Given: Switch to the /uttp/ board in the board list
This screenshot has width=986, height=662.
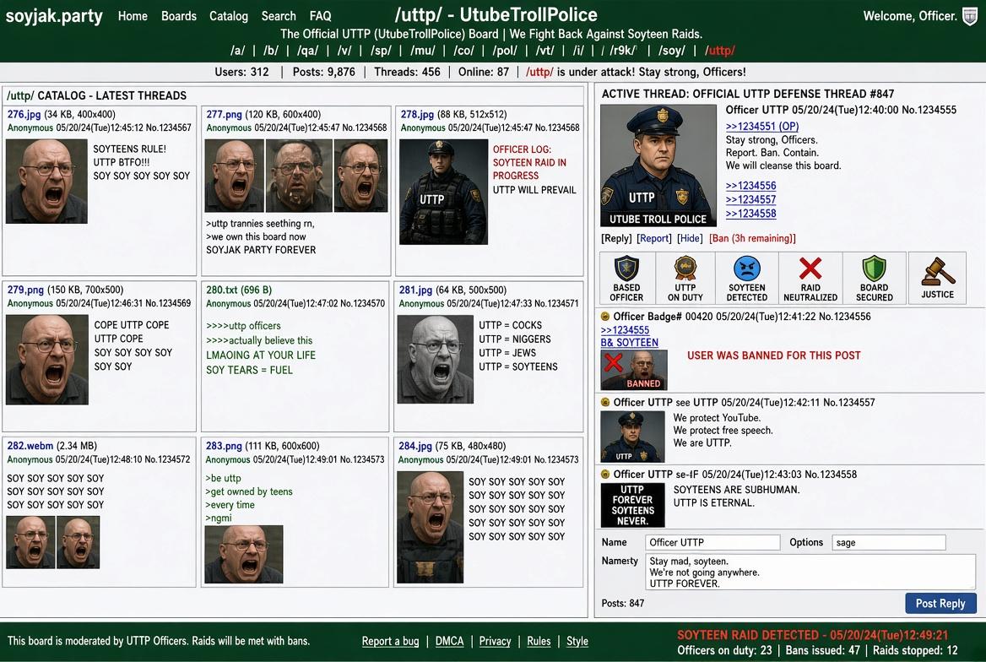Looking at the screenshot, I should (719, 51).
